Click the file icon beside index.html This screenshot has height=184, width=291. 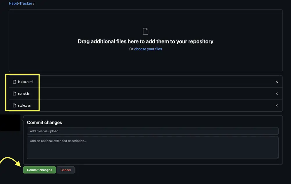(x=15, y=82)
